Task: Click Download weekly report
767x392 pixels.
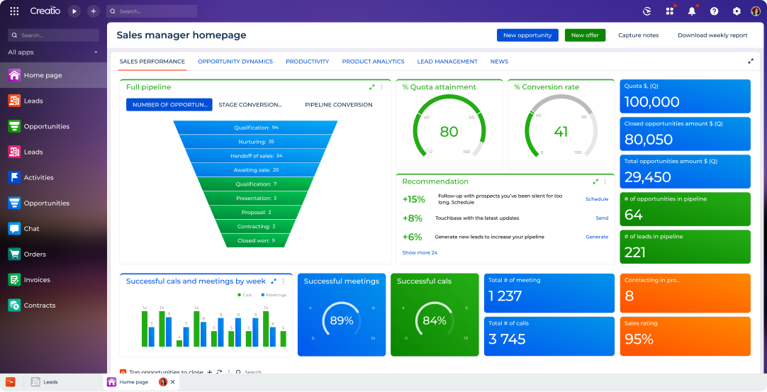Action: coord(712,35)
